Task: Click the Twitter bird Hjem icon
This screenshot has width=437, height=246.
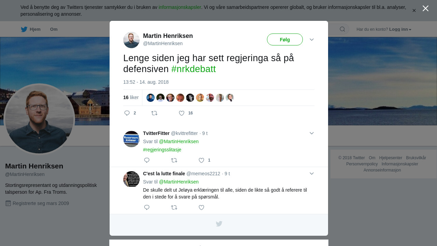Action: 24,29
